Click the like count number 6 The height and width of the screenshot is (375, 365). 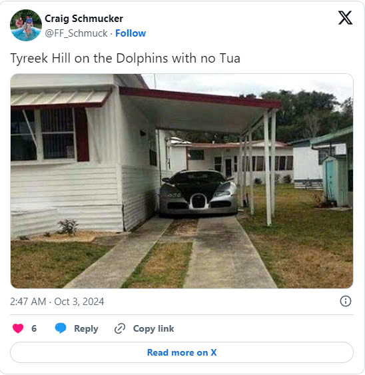coord(34,328)
